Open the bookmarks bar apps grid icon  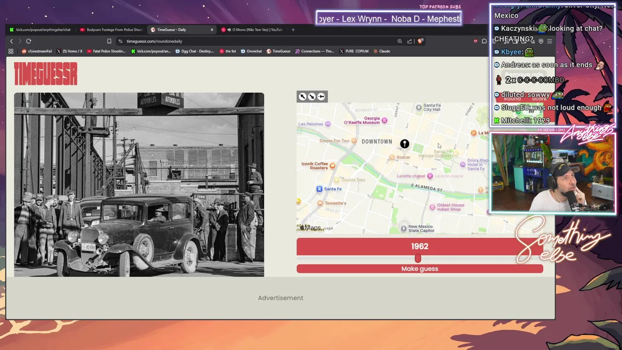point(11,51)
